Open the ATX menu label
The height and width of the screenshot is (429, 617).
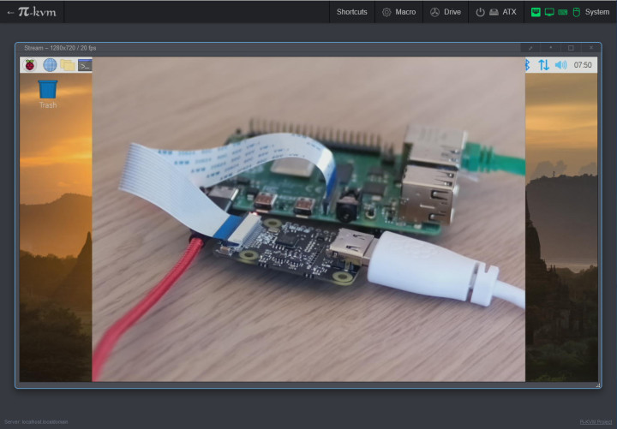pos(509,12)
